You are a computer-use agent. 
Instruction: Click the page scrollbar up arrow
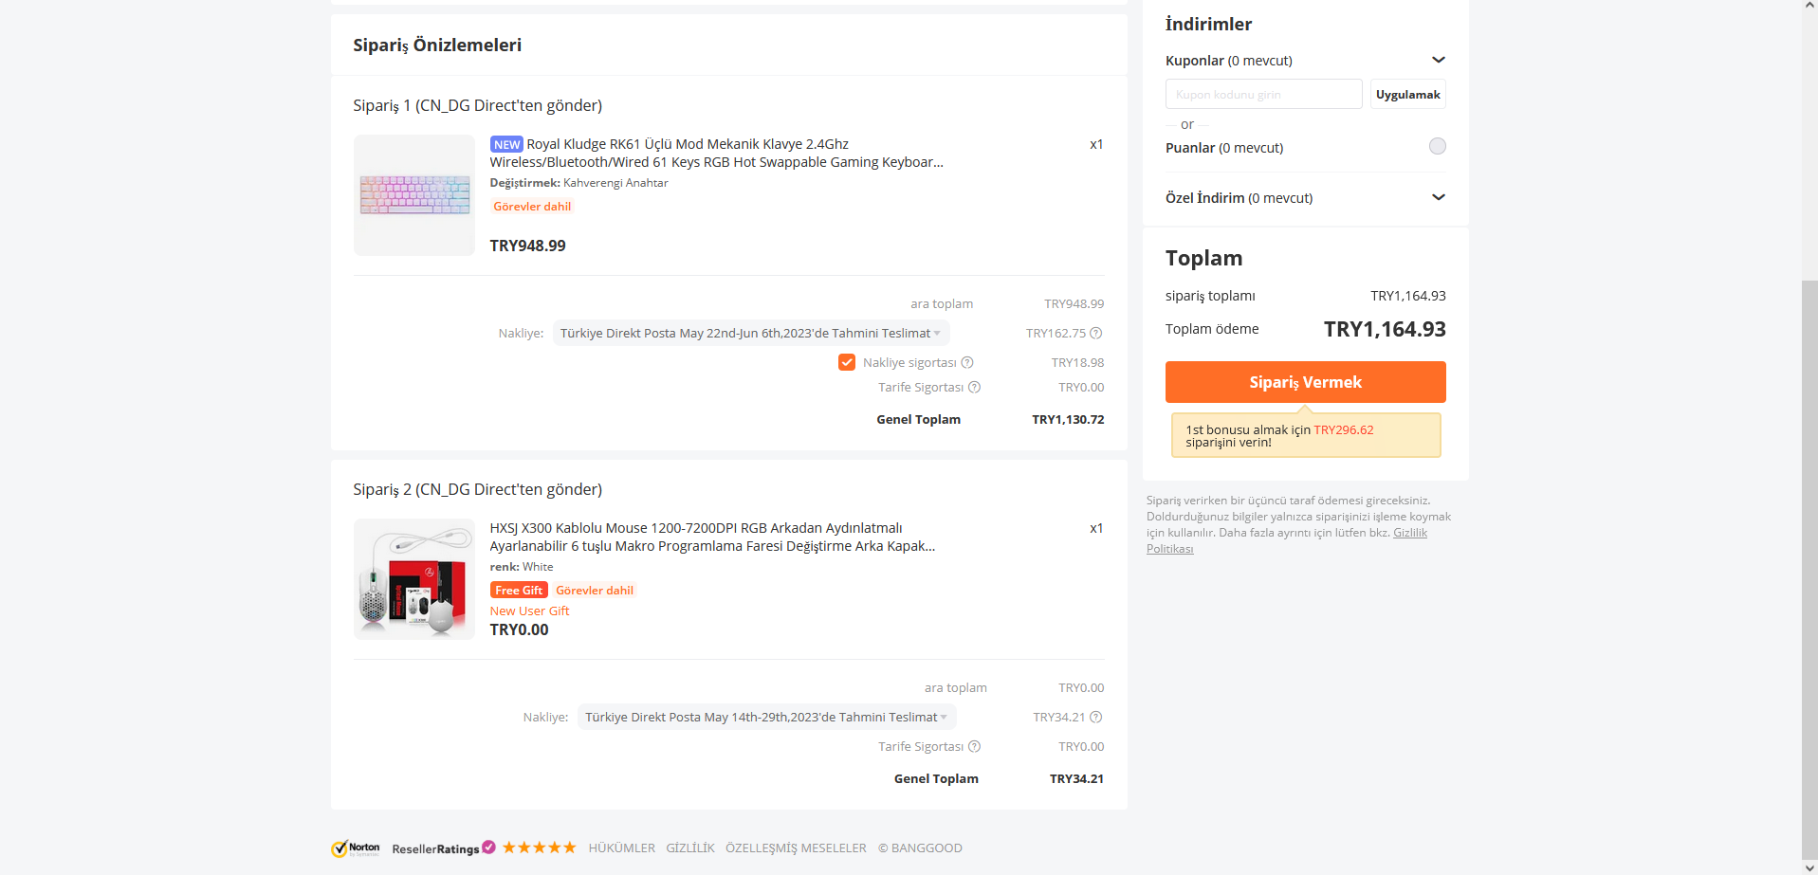coord(1809,7)
